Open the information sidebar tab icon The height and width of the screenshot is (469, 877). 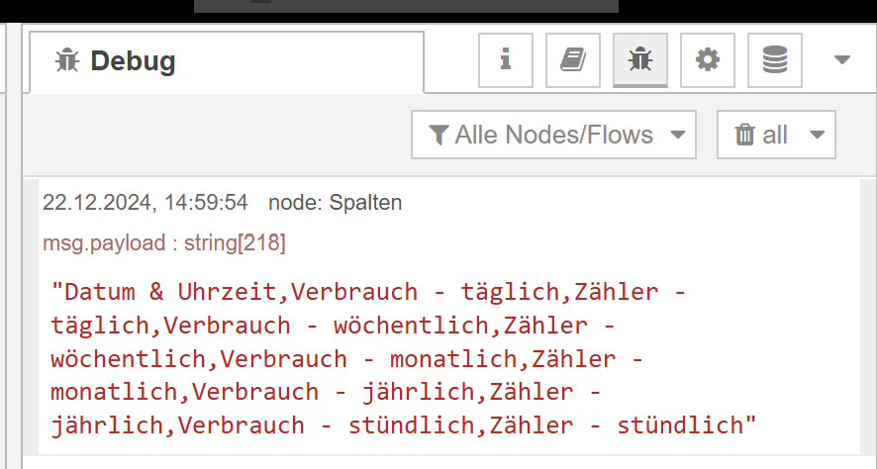click(x=506, y=59)
